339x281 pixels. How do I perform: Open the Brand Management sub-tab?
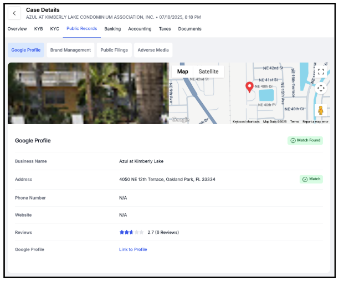(70, 50)
